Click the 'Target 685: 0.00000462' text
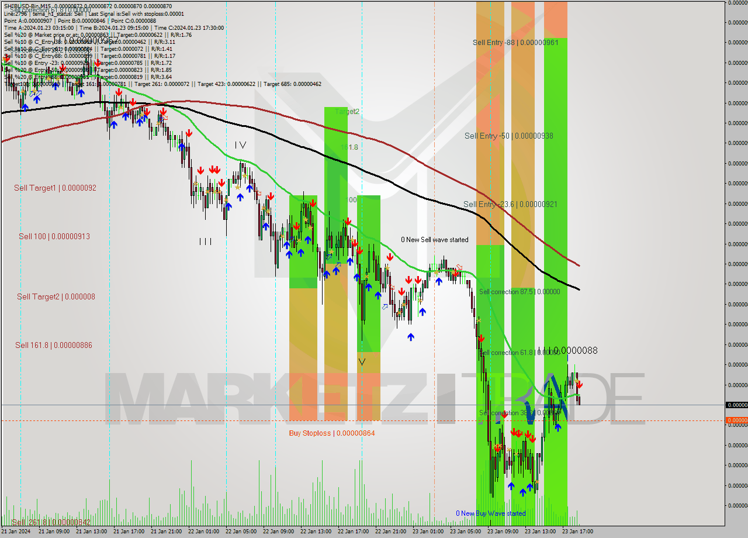 pos(292,84)
